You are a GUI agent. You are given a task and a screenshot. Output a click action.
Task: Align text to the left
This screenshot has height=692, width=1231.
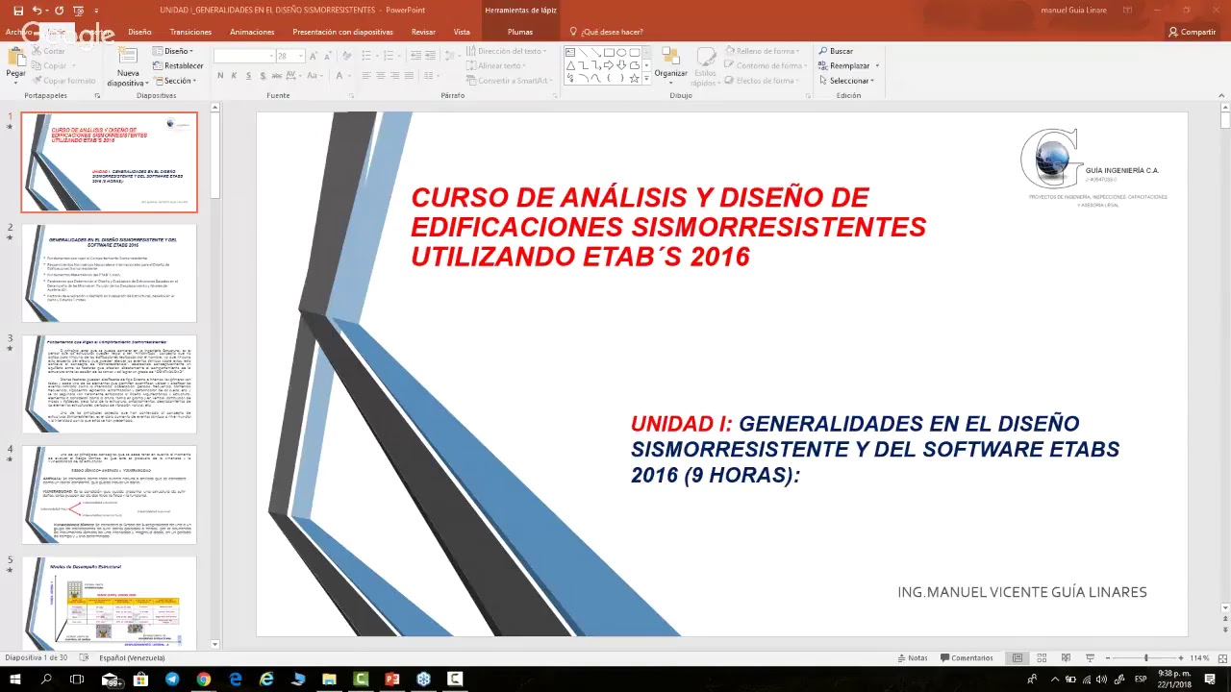click(x=366, y=76)
